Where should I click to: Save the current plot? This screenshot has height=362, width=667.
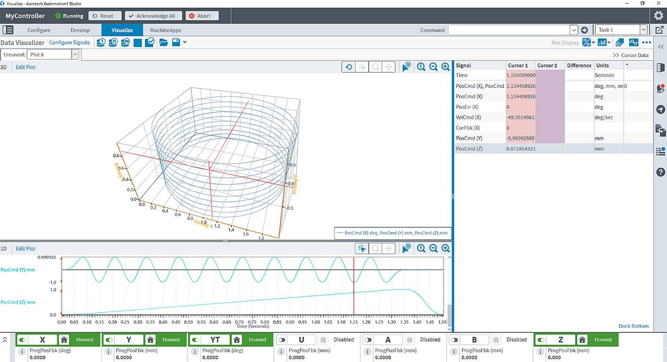click(176, 42)
